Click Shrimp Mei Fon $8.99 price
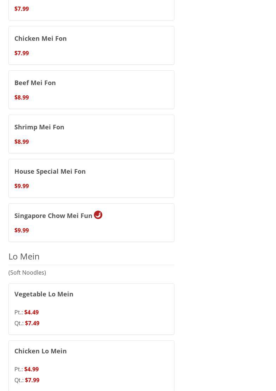 [x=22, y=142]
